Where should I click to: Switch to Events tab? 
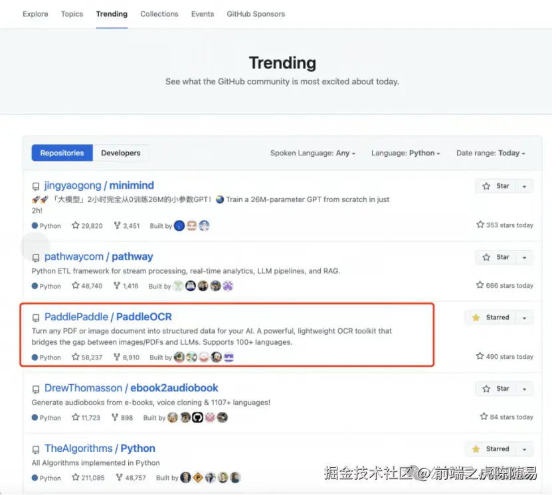(203, 14)
